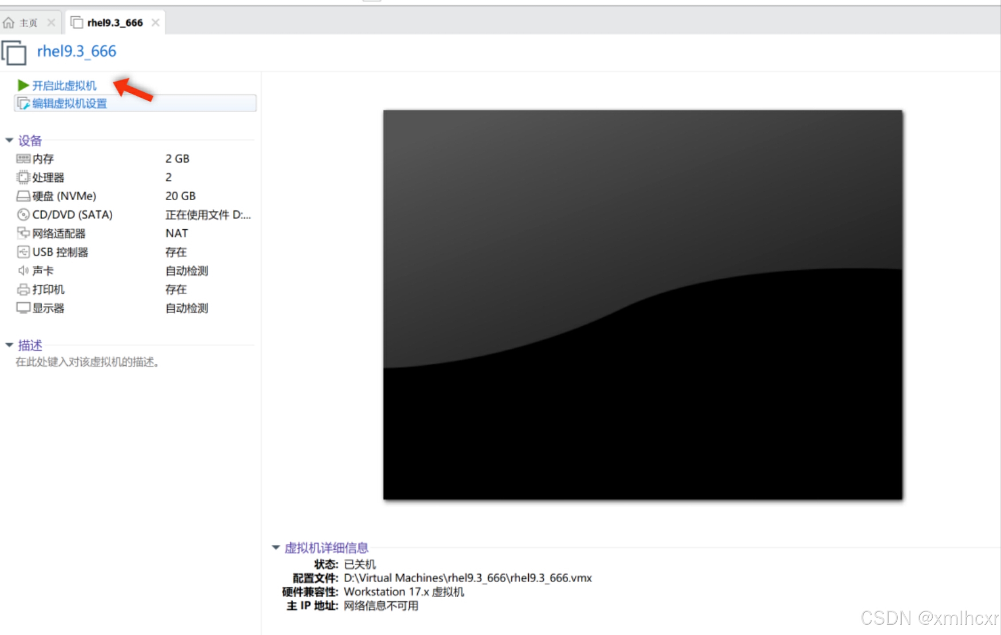Screen dimensions: 1001x635
Task: Collapse the 描述 description section
Action: pyautogui.click(x=9, y=345)
